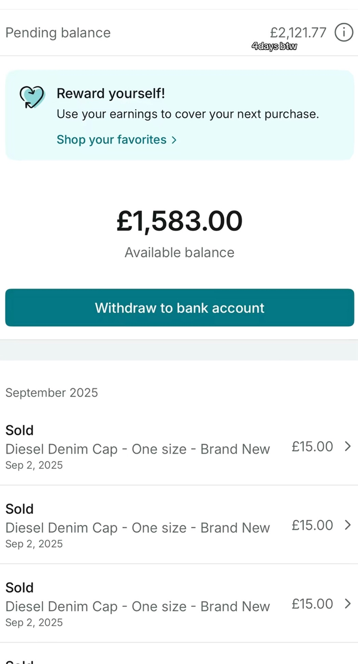This screenshot has width=358, height=664.
Task: Click the Pending balance label
Action: [58, 33]
